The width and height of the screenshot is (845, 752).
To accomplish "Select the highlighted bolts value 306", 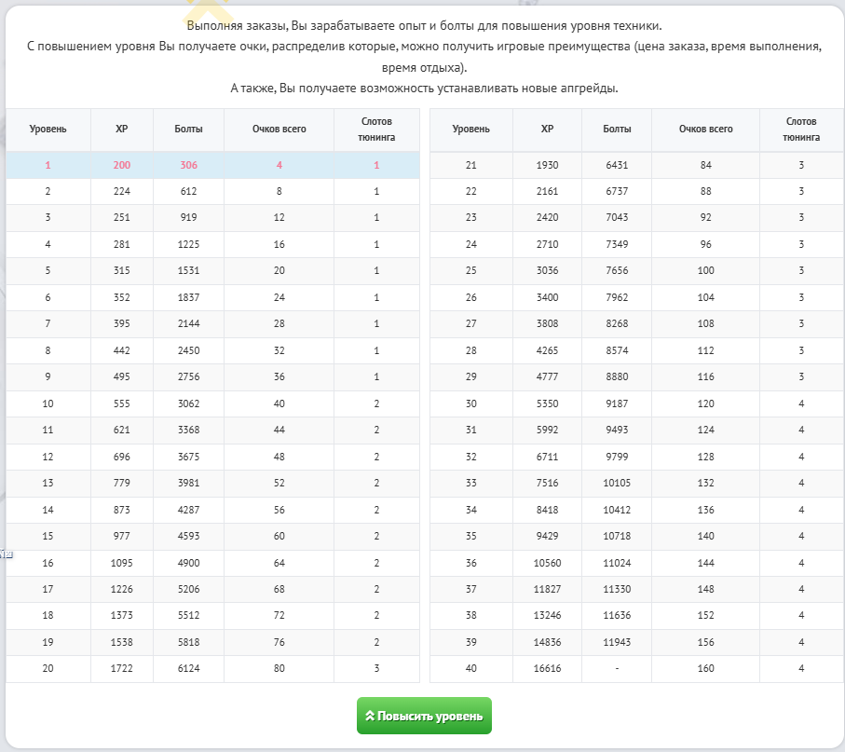I will (189, 165).
